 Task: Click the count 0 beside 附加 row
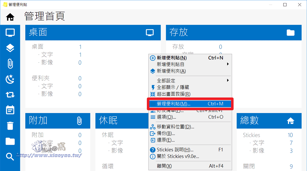click(80, 135)
